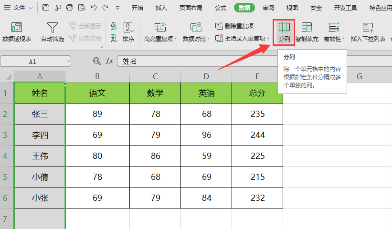Open the name box dropdown arrow
392x229 pixels.
tap(69, 62)
